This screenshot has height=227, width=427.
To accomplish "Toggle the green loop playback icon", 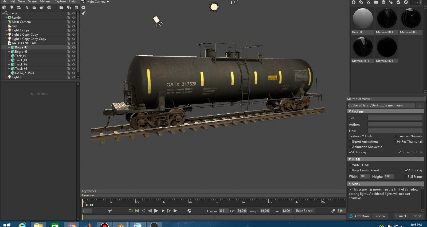I will click(x=130, y=211).
